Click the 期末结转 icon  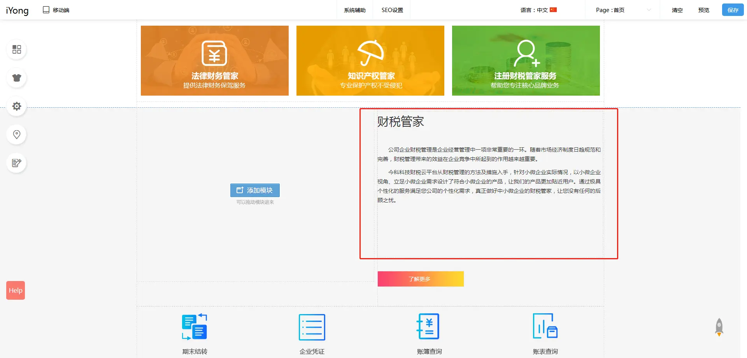[195, 327]
